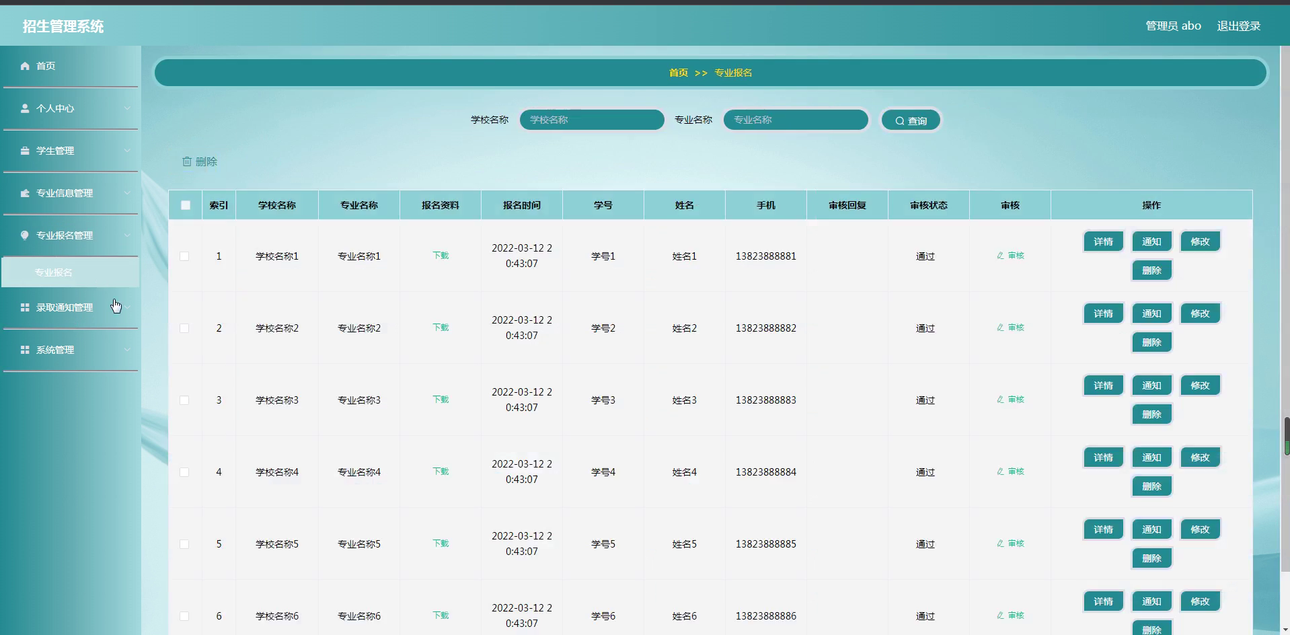
Task: Tick the checkbox for row 学校名称2
Action: 184,328
